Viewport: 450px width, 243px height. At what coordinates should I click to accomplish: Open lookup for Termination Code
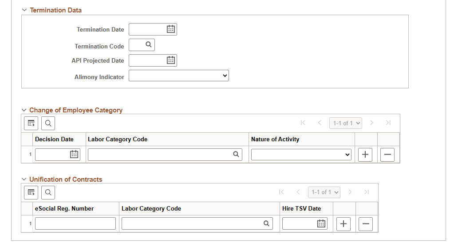point(148,44)
